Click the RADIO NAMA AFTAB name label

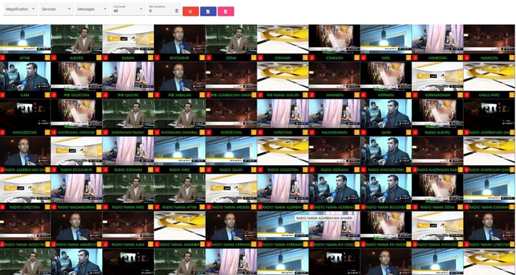(179, 207)
